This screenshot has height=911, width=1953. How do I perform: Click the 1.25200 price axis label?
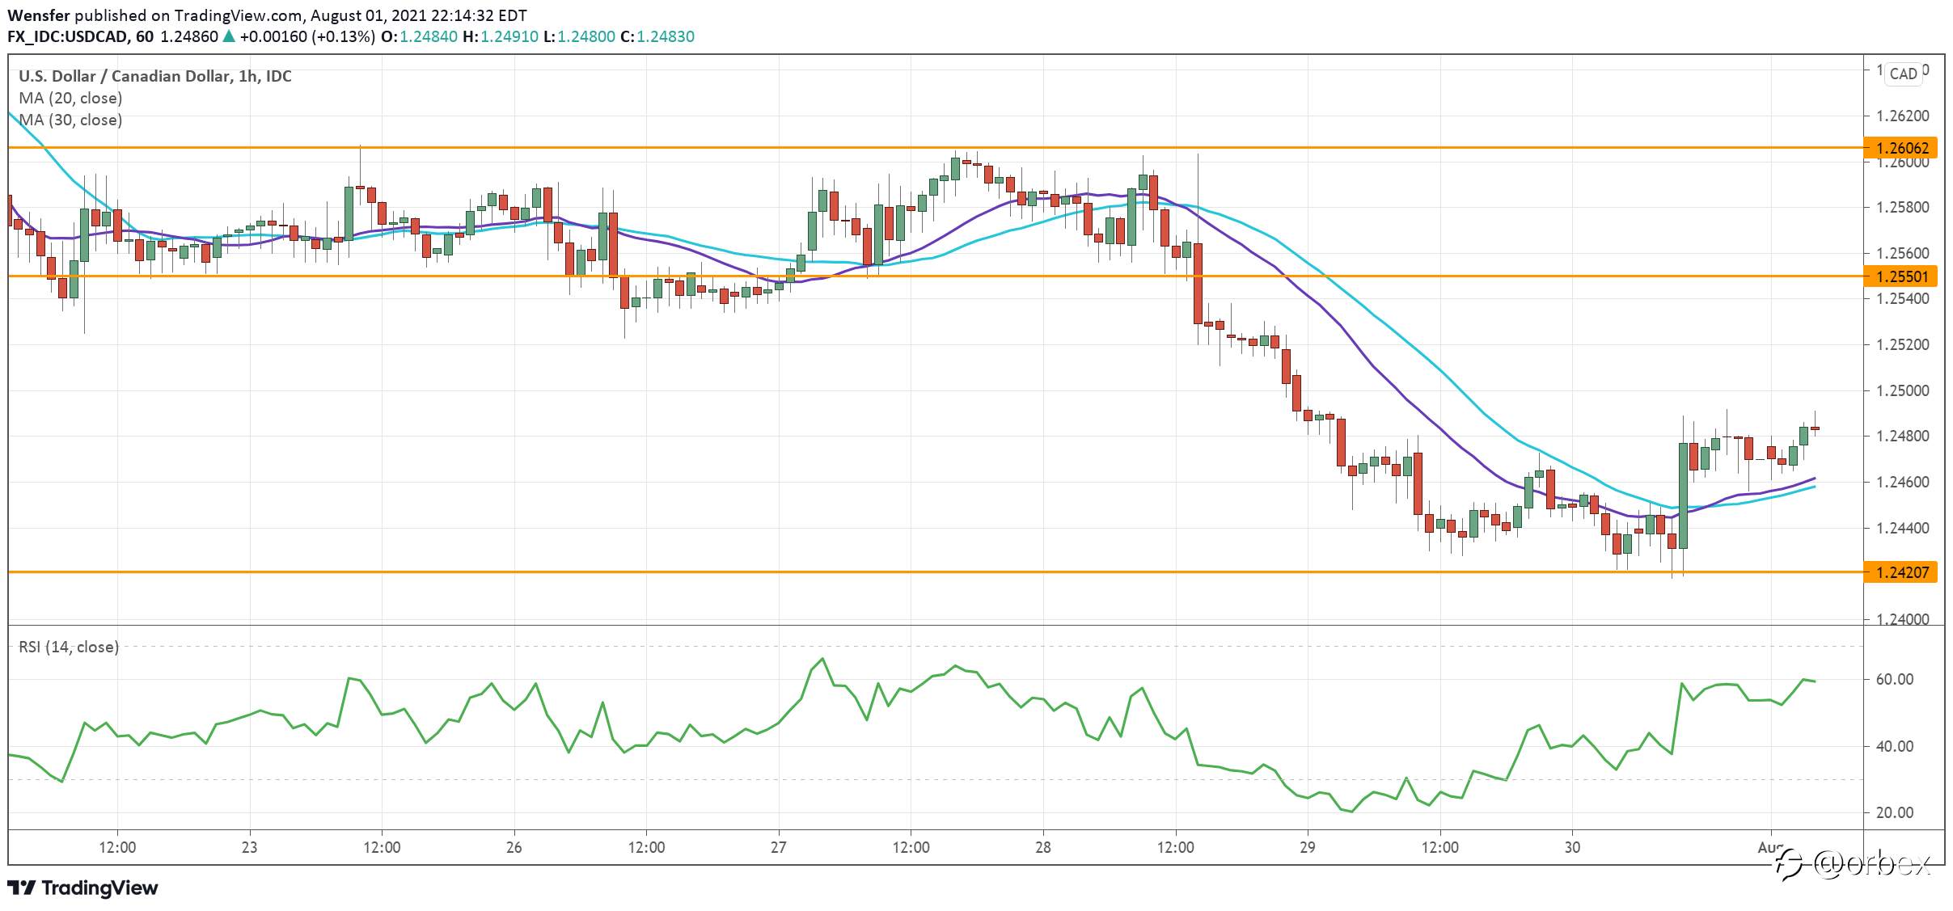[1902, 345]
